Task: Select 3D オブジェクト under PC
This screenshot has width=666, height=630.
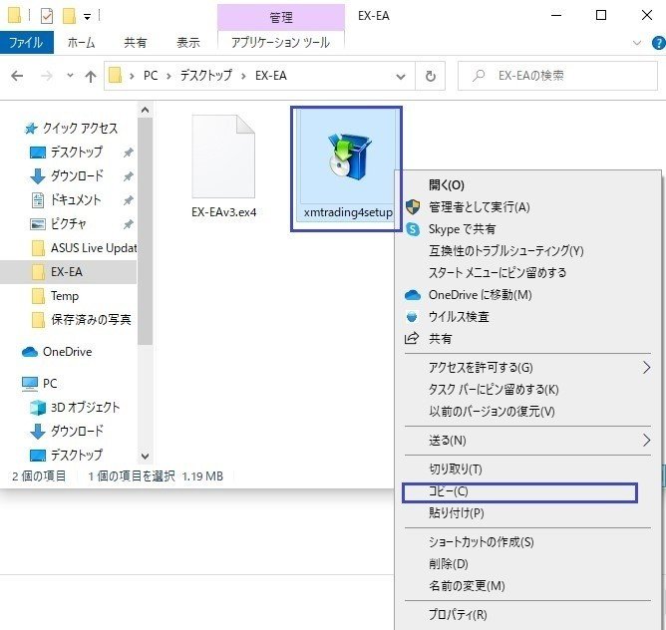Action: (x=75, y=408)
